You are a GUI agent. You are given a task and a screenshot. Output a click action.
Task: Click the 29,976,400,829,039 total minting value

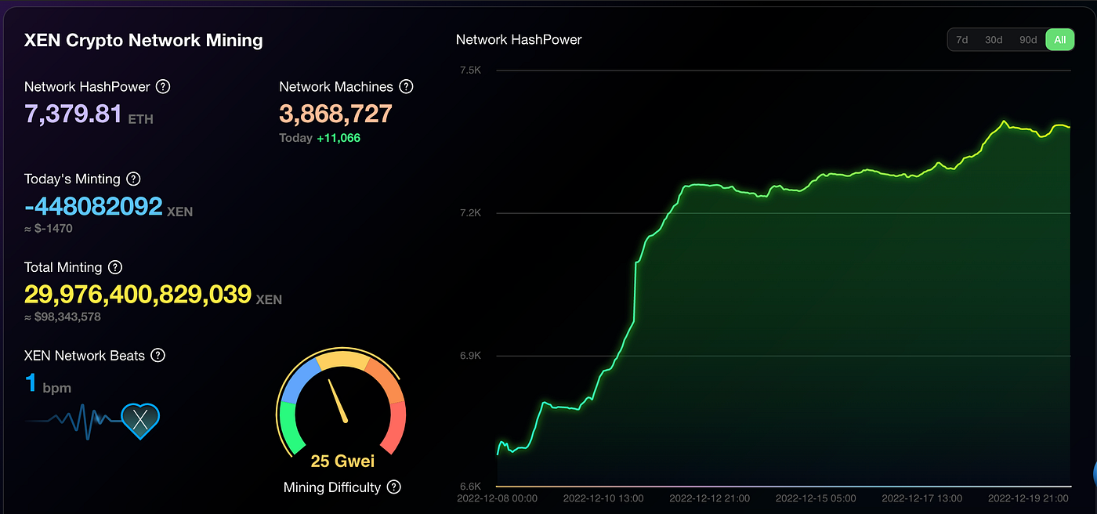(138, 294)
